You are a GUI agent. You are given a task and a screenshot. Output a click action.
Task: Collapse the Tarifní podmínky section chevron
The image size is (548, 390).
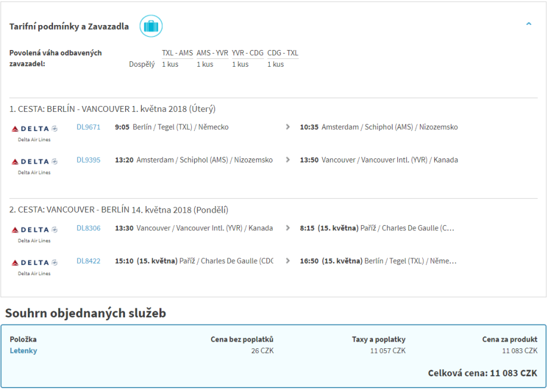[528, 24]
